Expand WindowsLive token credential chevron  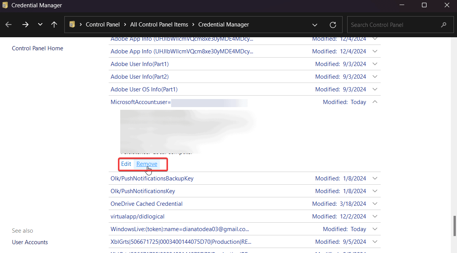pyautogui.click(x=375, y=229)
